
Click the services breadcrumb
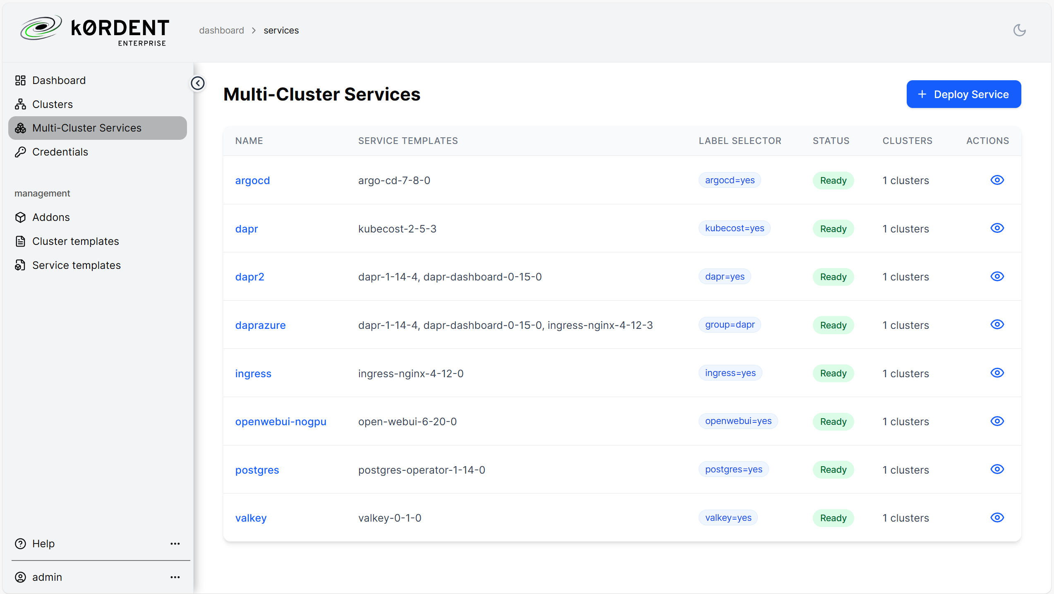(x=281, y=30)
